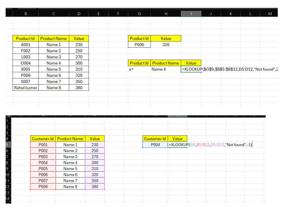Select column M header in upper sheet

coord(269,14)
